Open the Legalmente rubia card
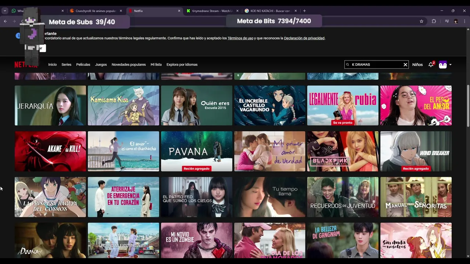Image resolution: width=470 pixels, height=264 pixels. (343, 106)
